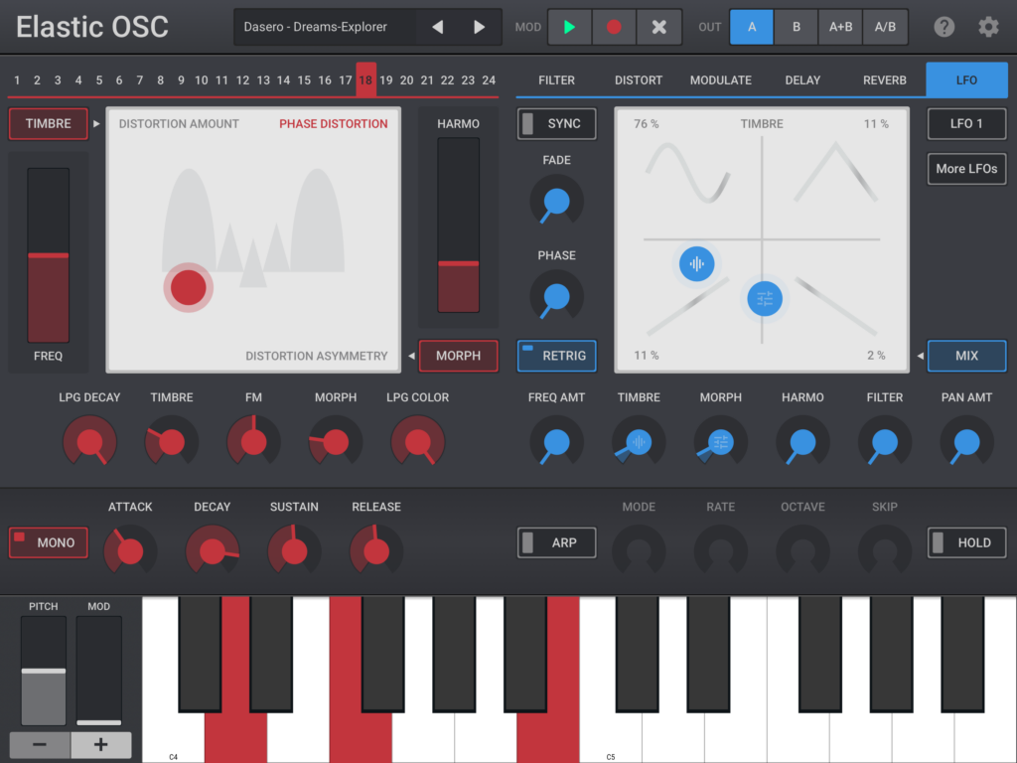The image size is (1017, 763).
Task: Open the REVERB tab
Action: (x=885, y=79)
